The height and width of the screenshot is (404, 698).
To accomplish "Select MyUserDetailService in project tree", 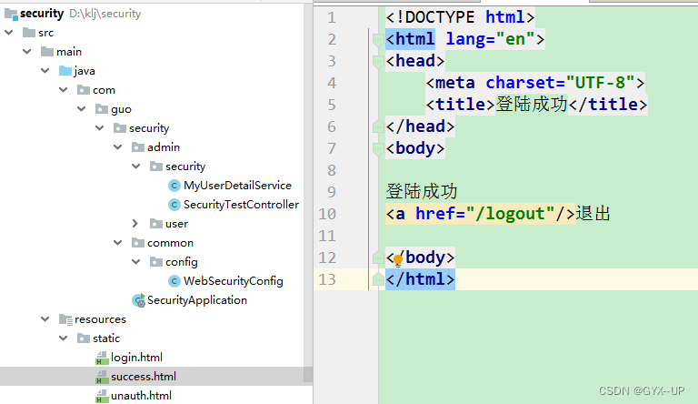I will 238,186.
